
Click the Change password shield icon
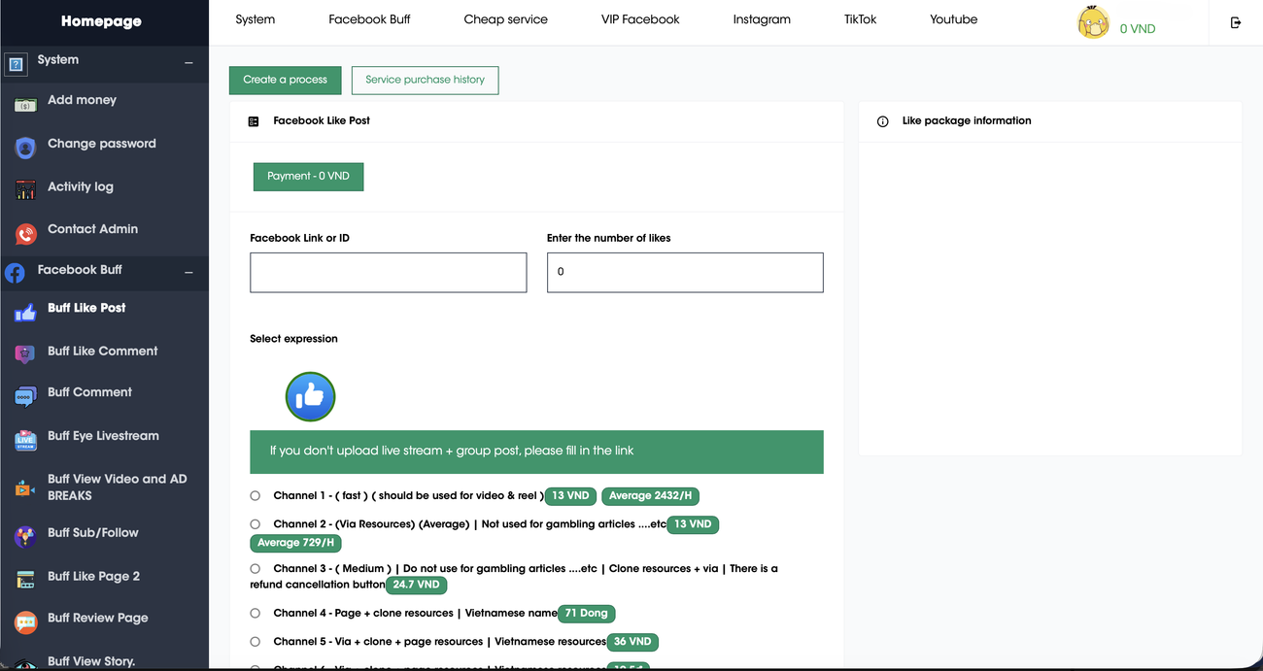click(26, 147)
